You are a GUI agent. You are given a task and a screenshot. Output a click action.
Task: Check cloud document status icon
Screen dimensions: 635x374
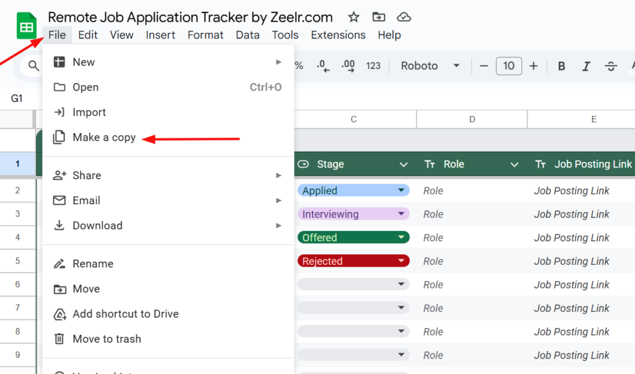[404, 17]
